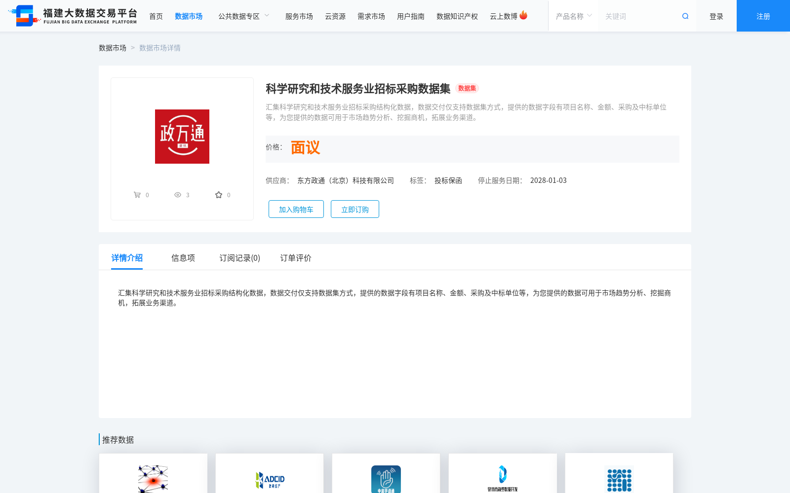Screen dimensions: 790x493
Task: Click 登录 link
Action: click(x=716, y=16)
